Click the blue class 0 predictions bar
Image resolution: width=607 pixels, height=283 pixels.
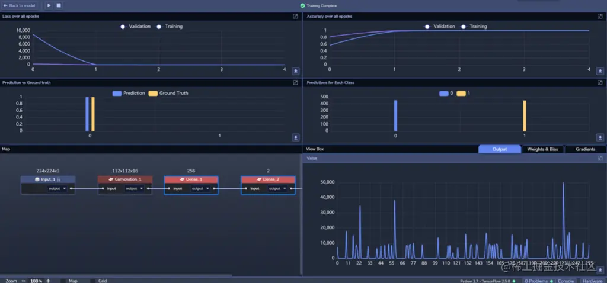tap(395, 115)
